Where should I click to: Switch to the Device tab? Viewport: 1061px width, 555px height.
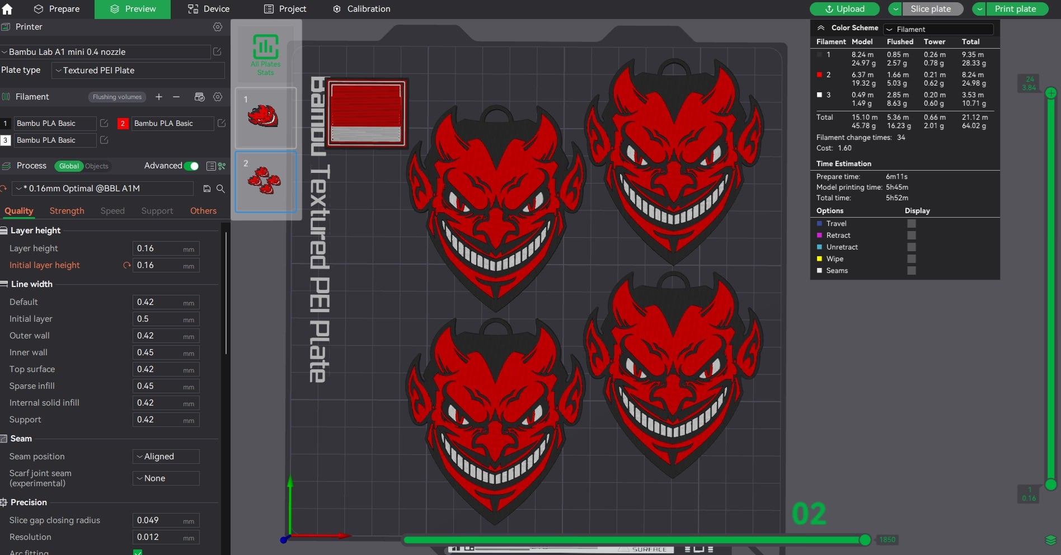click(209, 9)
